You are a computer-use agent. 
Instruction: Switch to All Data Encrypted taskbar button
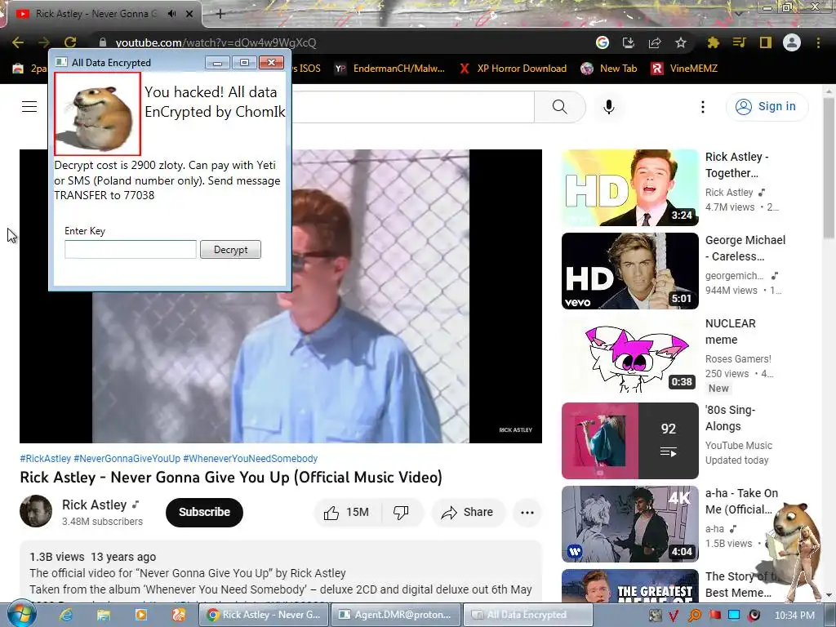click(527, 615)
